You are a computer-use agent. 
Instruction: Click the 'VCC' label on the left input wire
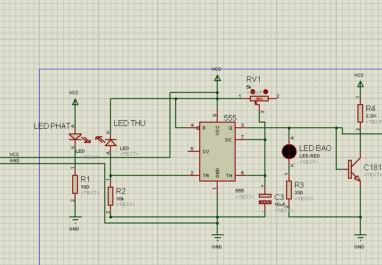coord(14,155)
